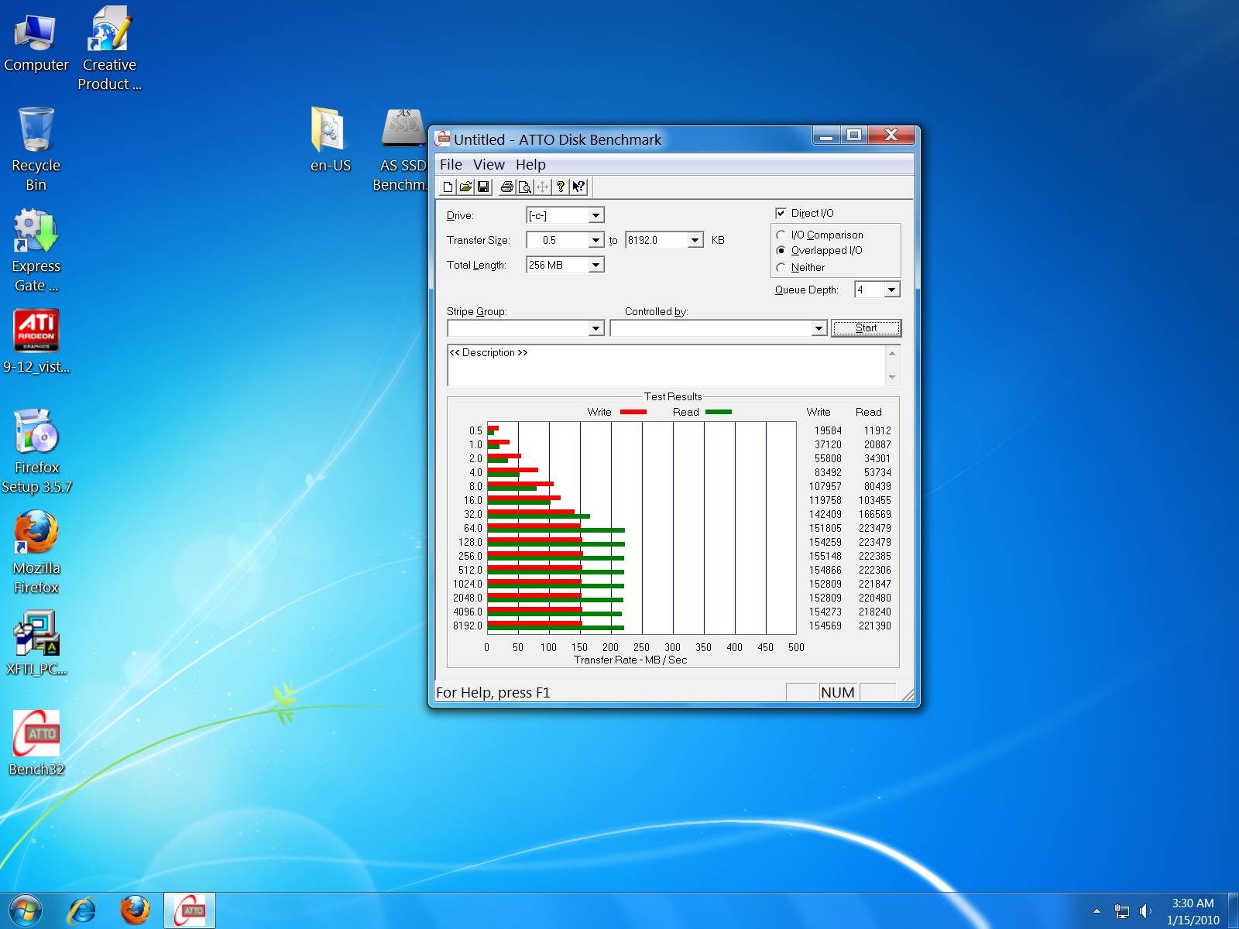Select the I/O Comparison radio button
The height and width of the screenshot is (929, 1239).
[781, 235]
